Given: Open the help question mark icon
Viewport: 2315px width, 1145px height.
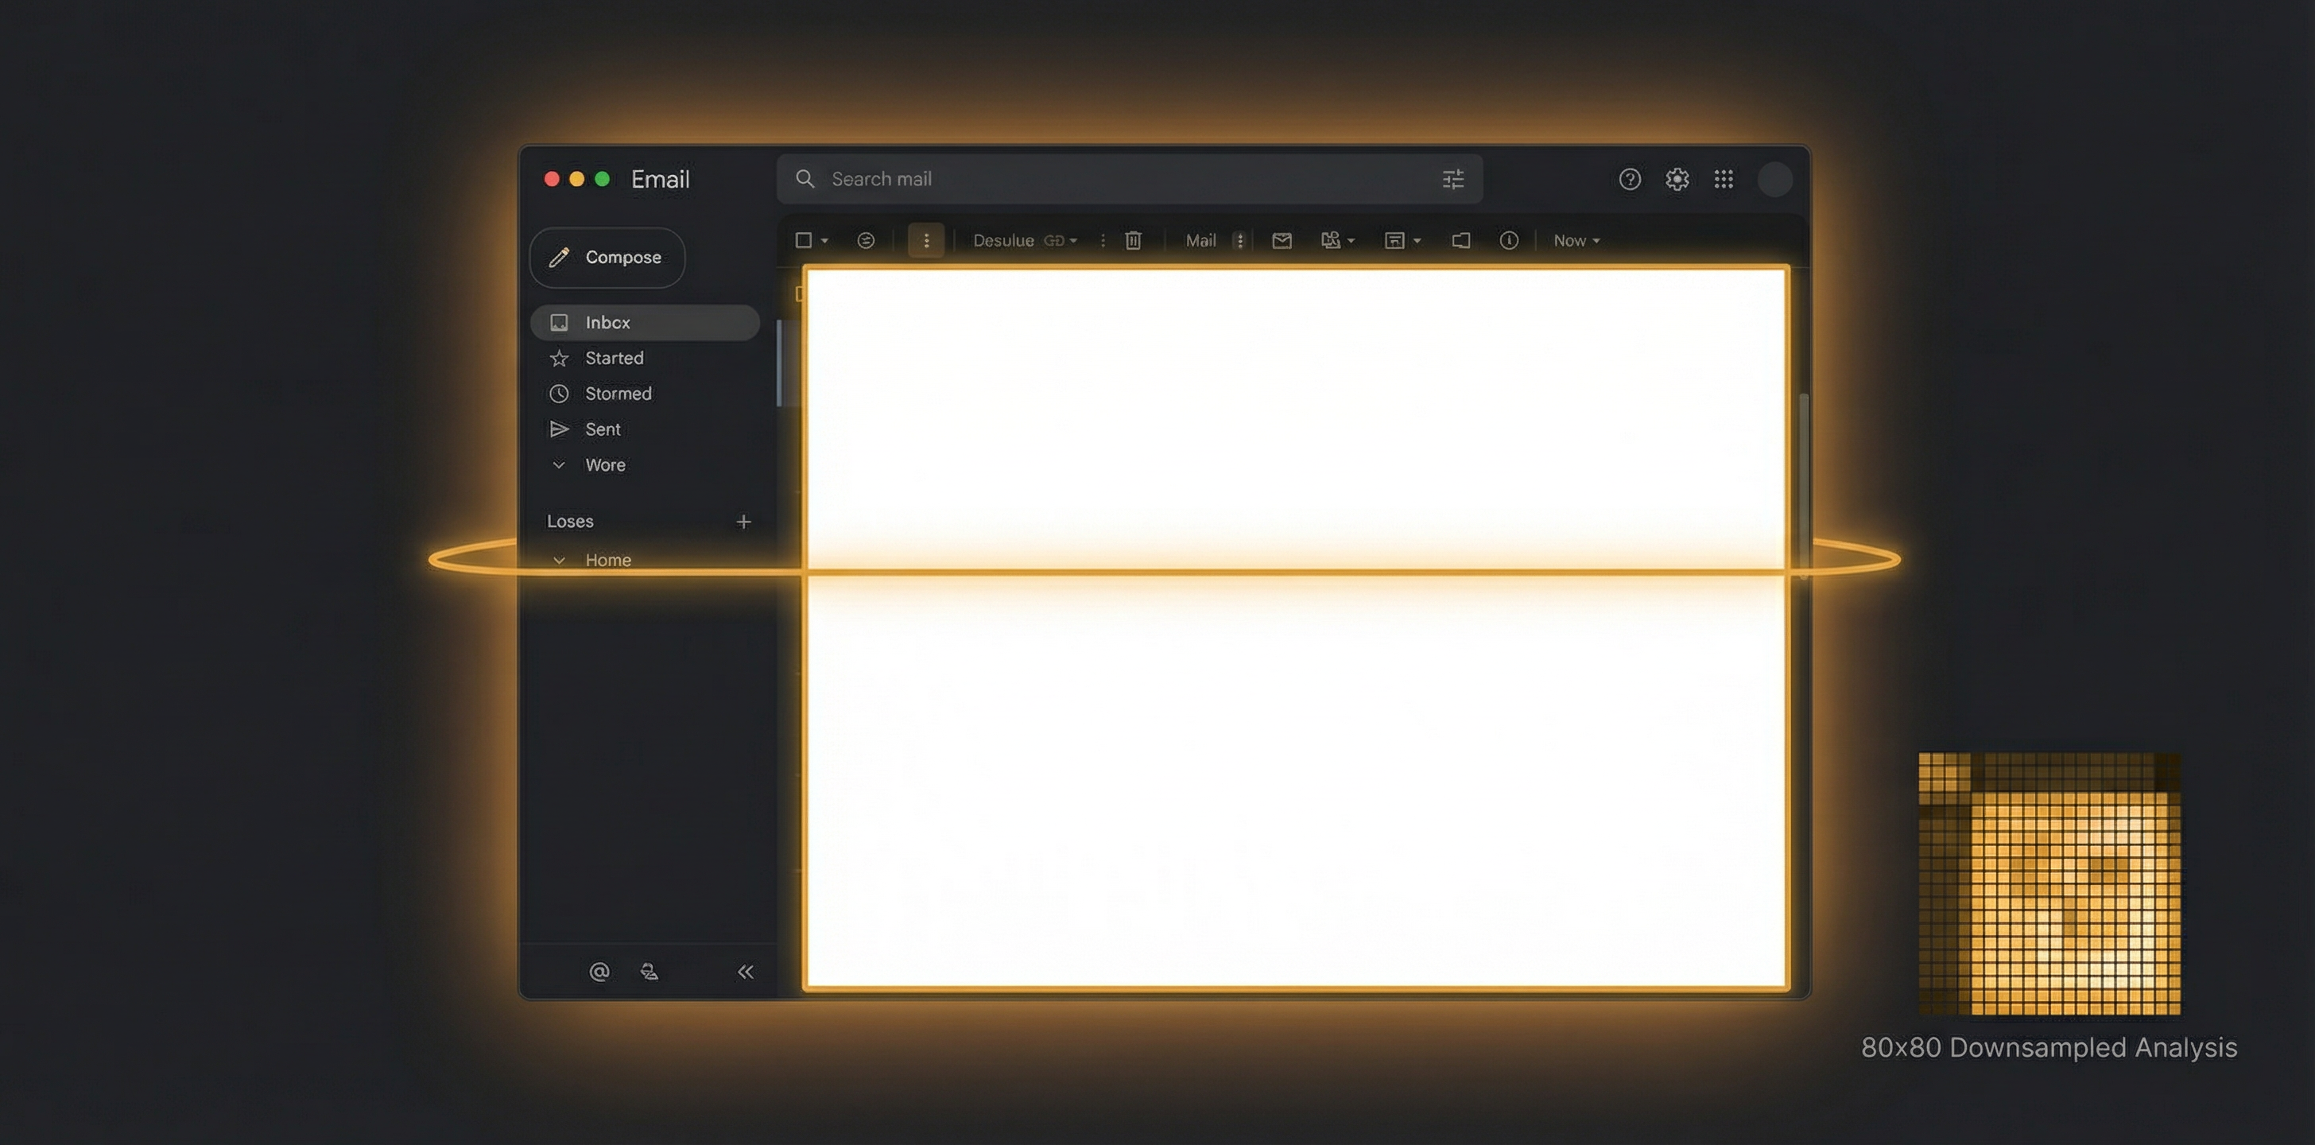Looking at the screenshot, I should 1629,180.
